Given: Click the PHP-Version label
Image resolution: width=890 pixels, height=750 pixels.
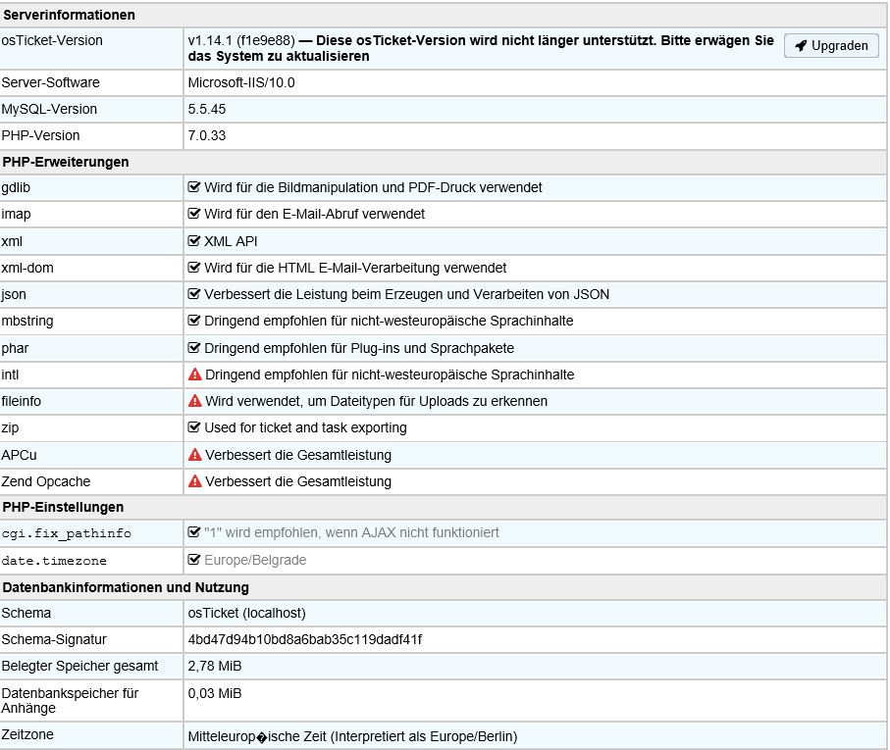Looking at the screenshot, I should pyautogui.click(x=40, y=135).
